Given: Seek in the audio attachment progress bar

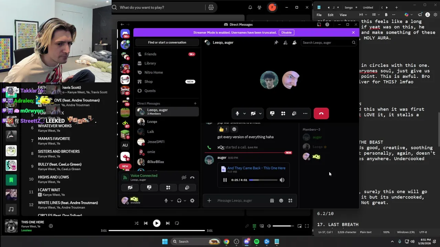Looking at the screenshot, I should (263, 180).
